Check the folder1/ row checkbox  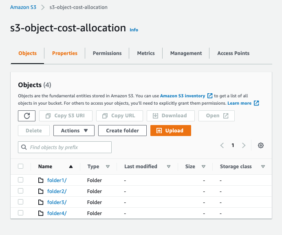pos(21,180)
